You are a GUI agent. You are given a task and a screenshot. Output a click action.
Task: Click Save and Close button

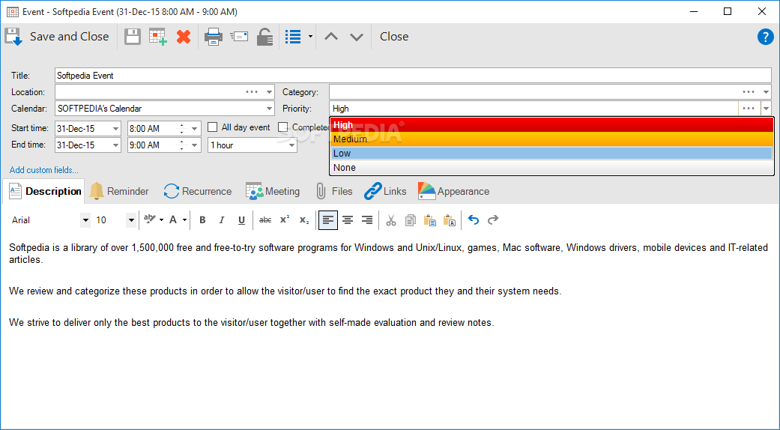tap(57, 37)
